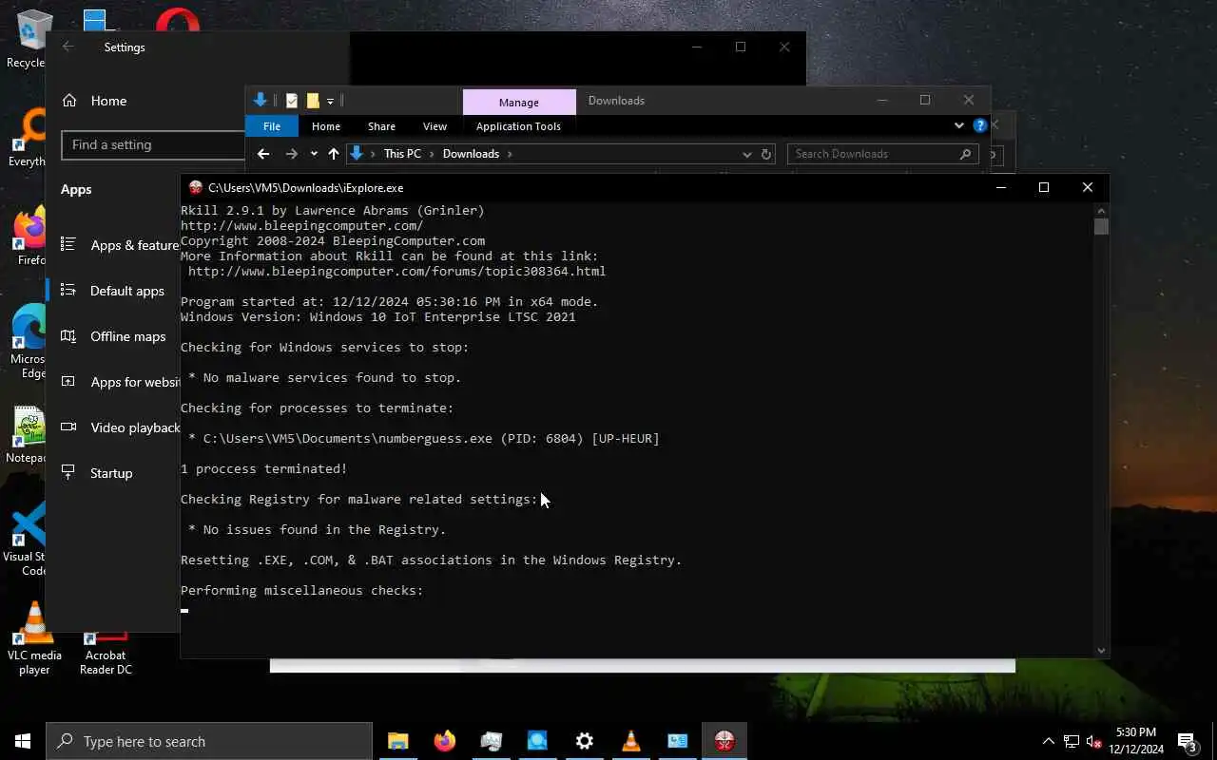The height and width of the screenshot is (760, 1217).
Task: Open the Share ribbon tab
Action: click(381, 126)
